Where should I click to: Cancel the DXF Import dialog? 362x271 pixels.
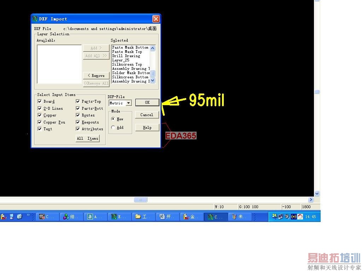tap(147, 115)
